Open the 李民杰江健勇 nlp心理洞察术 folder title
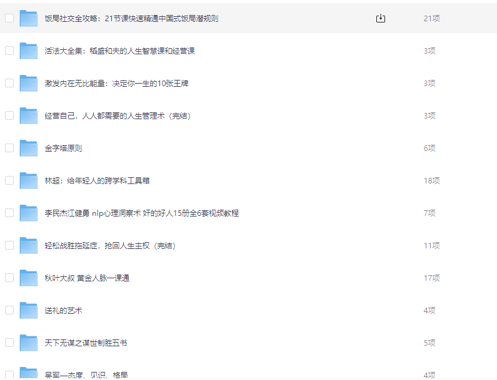Image resolution: width=497 pixels, height=380 pixels. click(x=141, y=213)
